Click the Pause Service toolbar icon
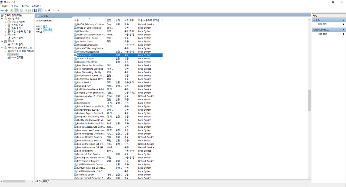The image size is (346, 187). coord(54,11)
